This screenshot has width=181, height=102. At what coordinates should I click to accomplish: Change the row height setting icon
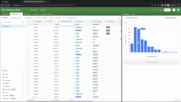64,18
